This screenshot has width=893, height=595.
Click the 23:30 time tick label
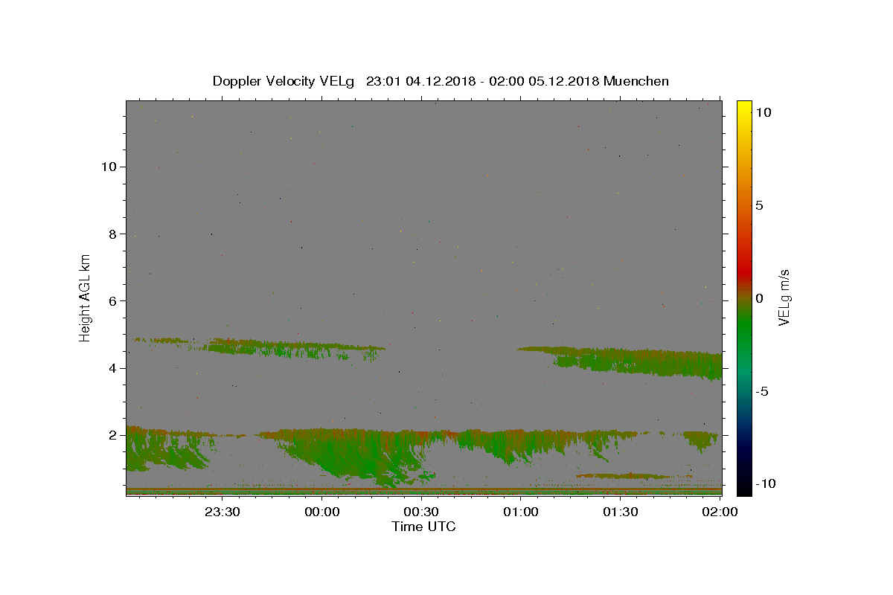coord(223,512)
